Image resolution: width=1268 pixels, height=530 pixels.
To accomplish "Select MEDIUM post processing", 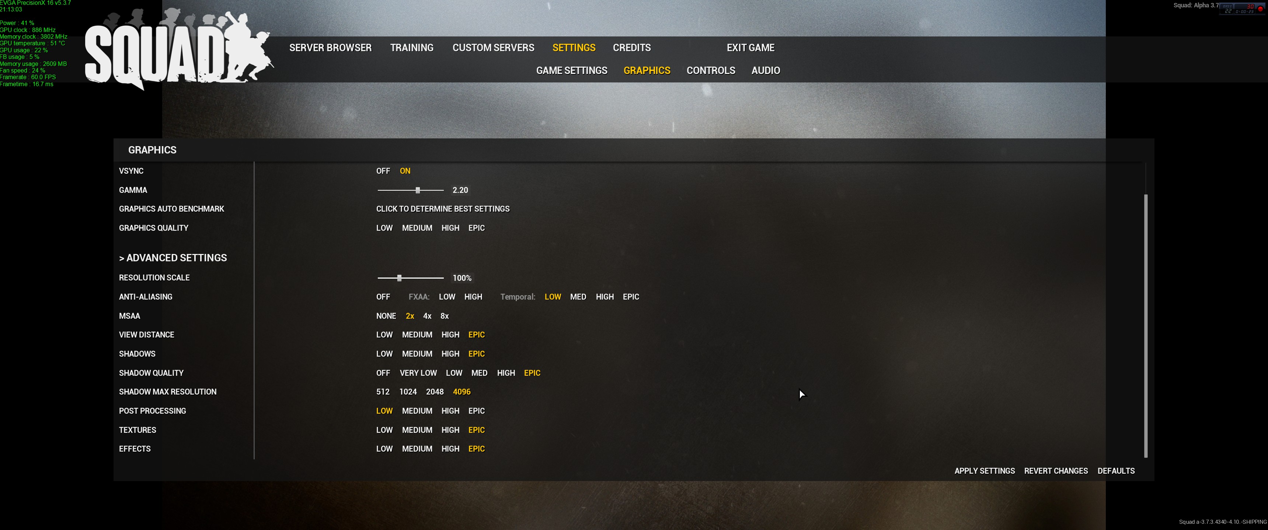I will point(417,410).
